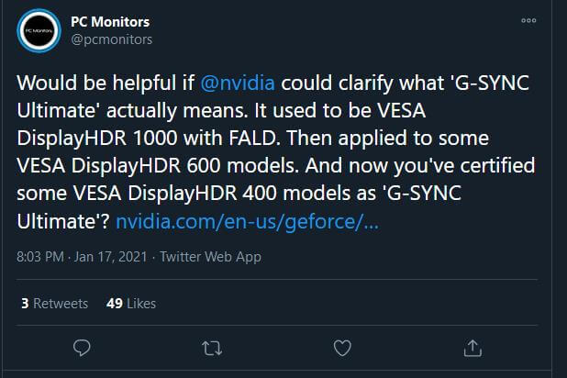Open the Twitter Web App source link

[x=210, y=258]
